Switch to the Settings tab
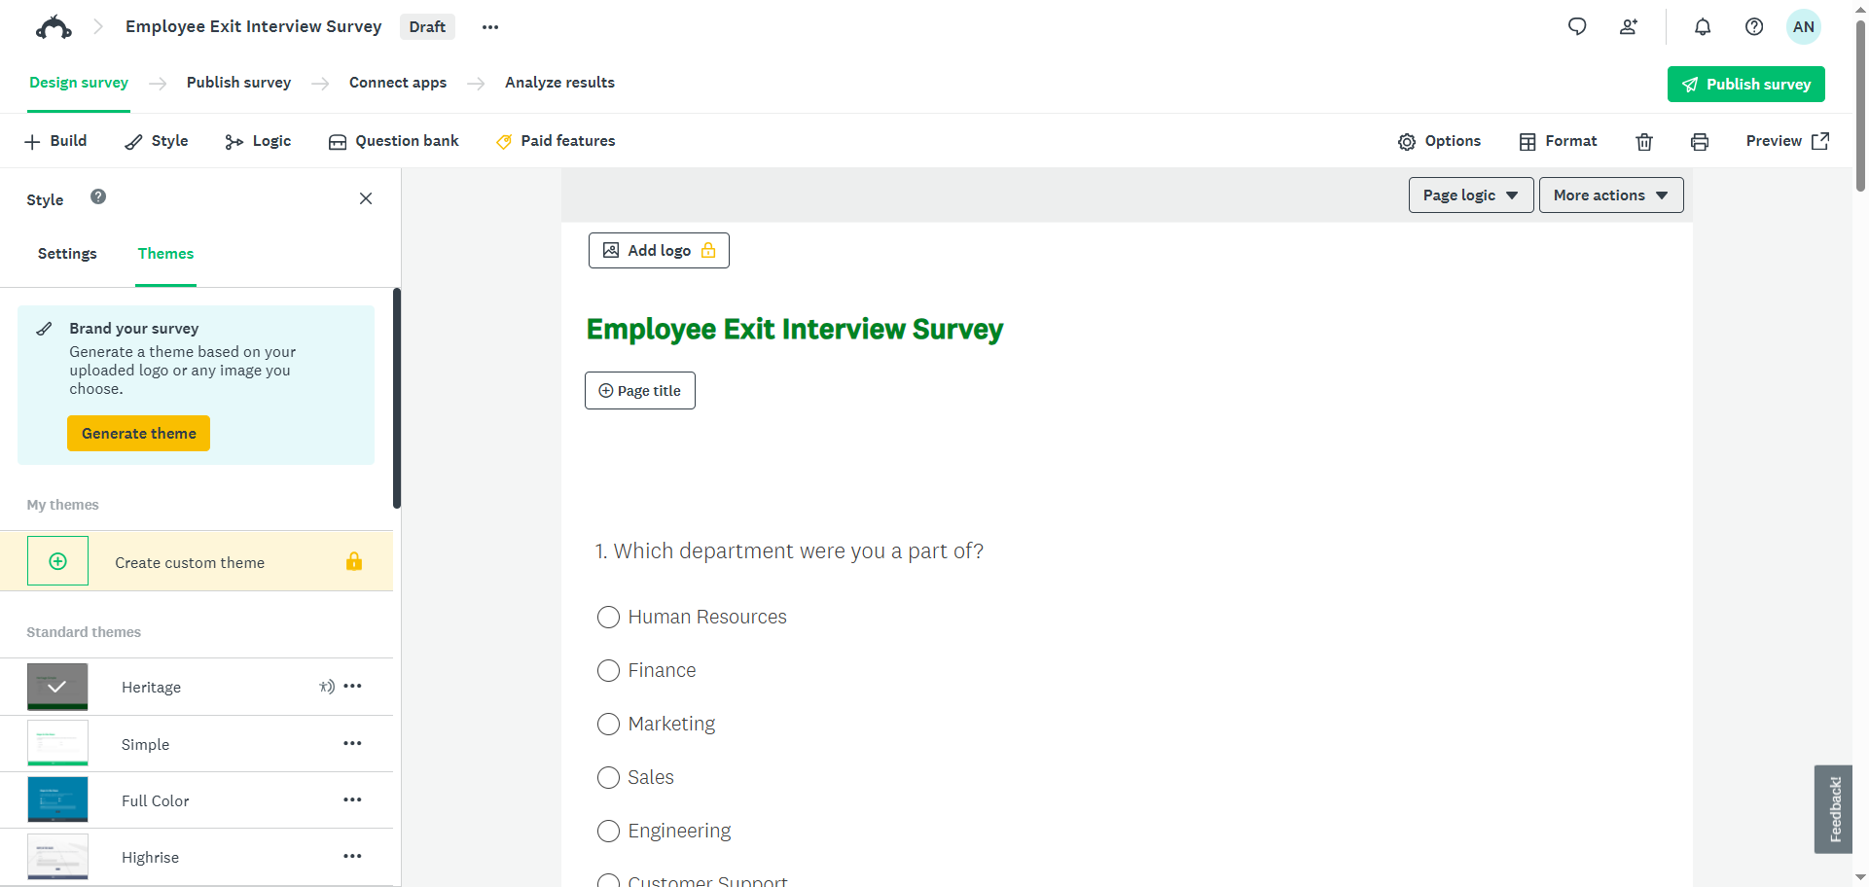Viewport: 1869px width, 887px height. point(67,254)
